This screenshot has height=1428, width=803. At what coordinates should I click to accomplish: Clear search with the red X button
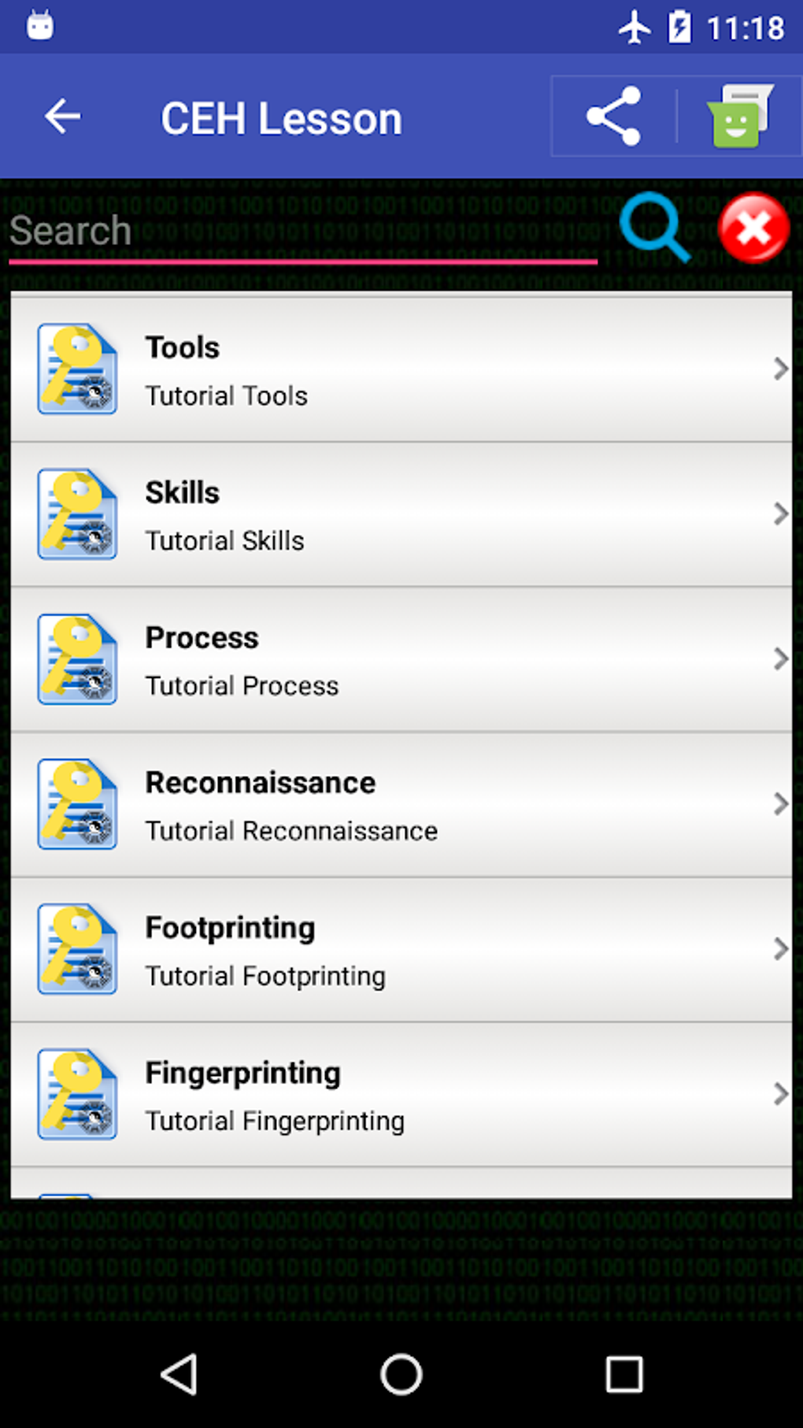753,228
